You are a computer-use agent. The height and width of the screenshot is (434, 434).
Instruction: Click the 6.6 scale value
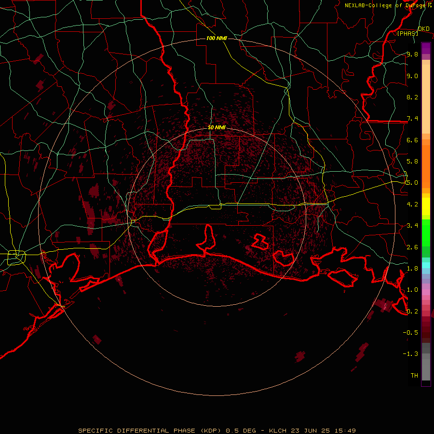click(x=412, y=140)
